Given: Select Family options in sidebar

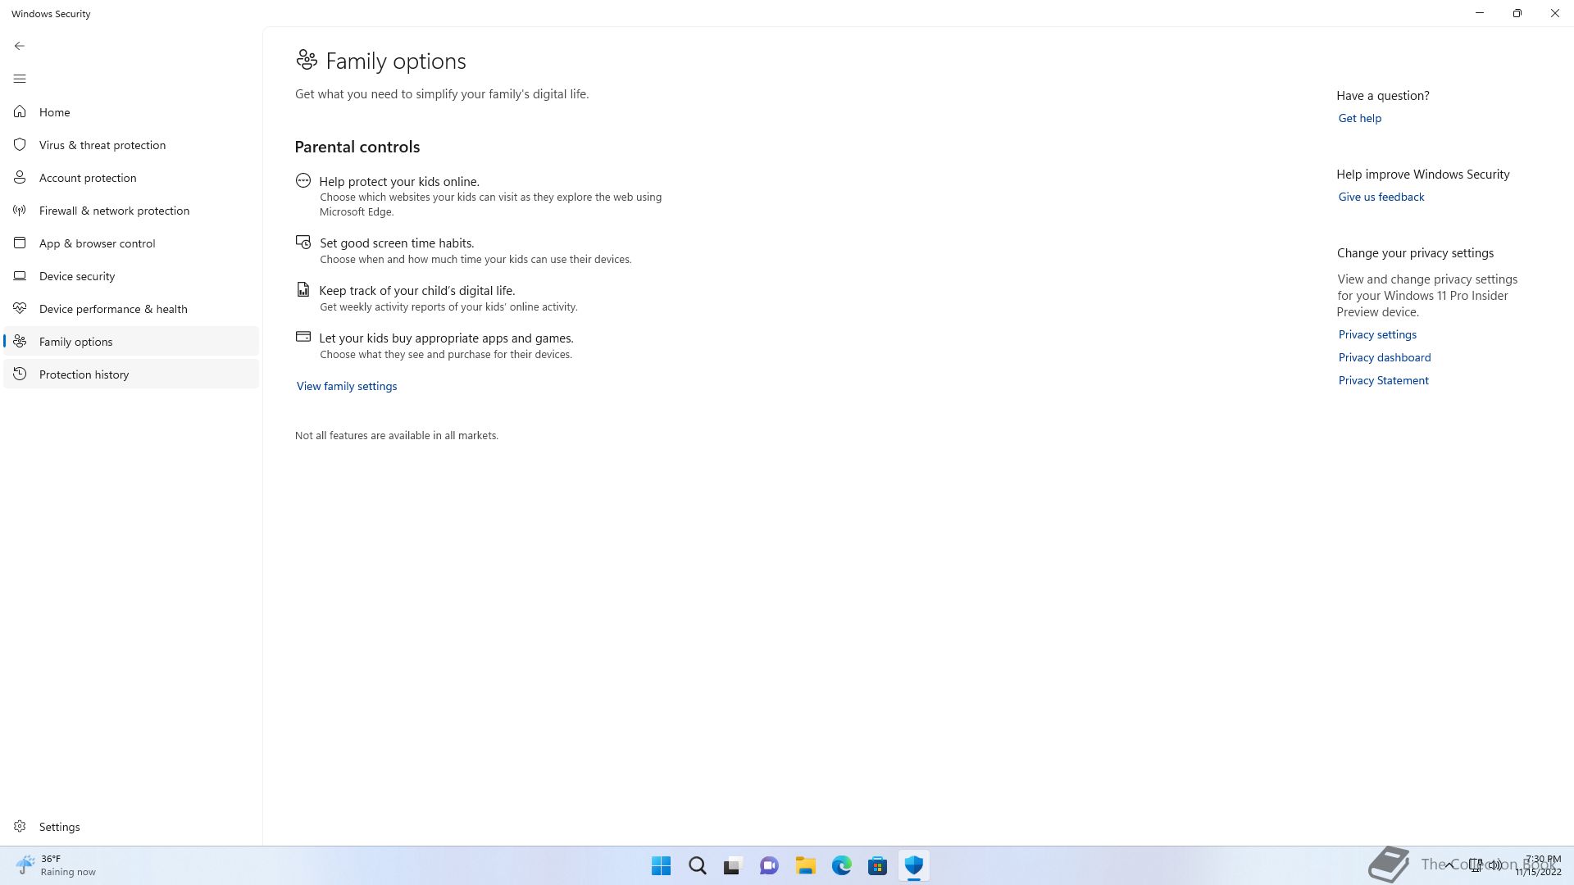Looking at the screenshot, I should point(75,342).
